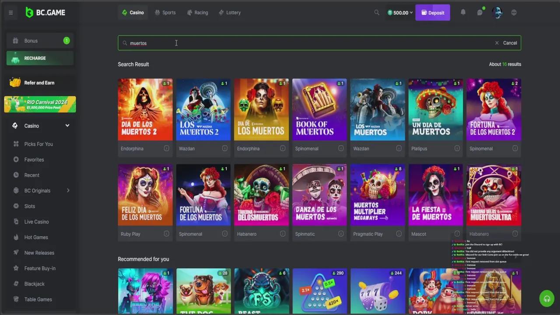Open the pyramid Plinko recommended game

(319, 291)
